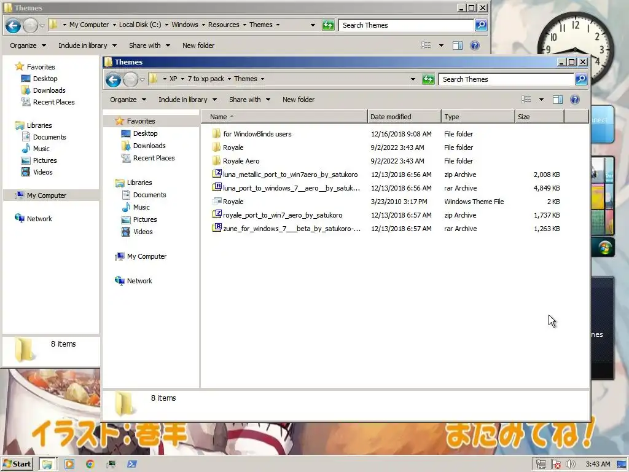The image size is (629, 472).
Task: Go forward in the front Themes window
Action: (x=130, y=79)
